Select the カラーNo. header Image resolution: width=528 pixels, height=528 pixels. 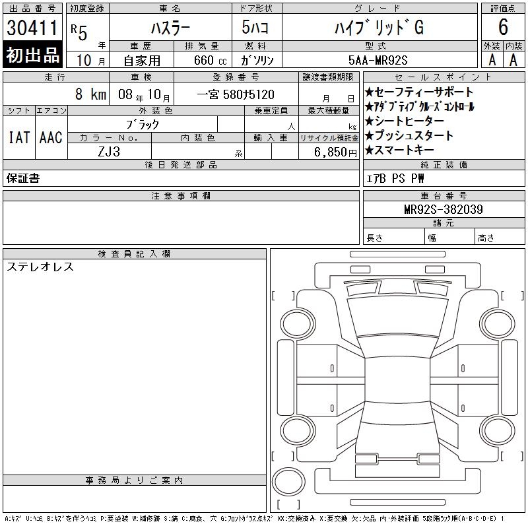[x=109, y=138]
